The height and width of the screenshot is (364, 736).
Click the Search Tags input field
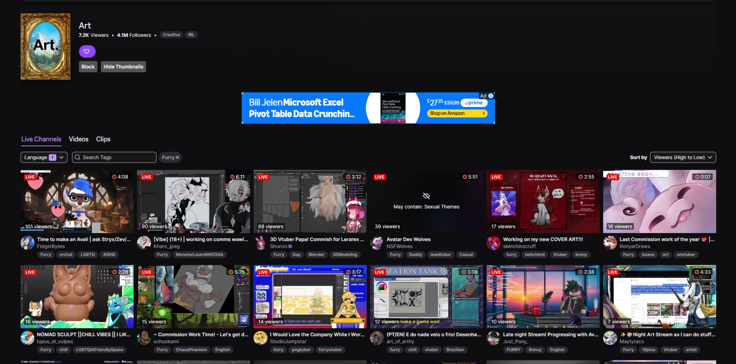(118, 157)
